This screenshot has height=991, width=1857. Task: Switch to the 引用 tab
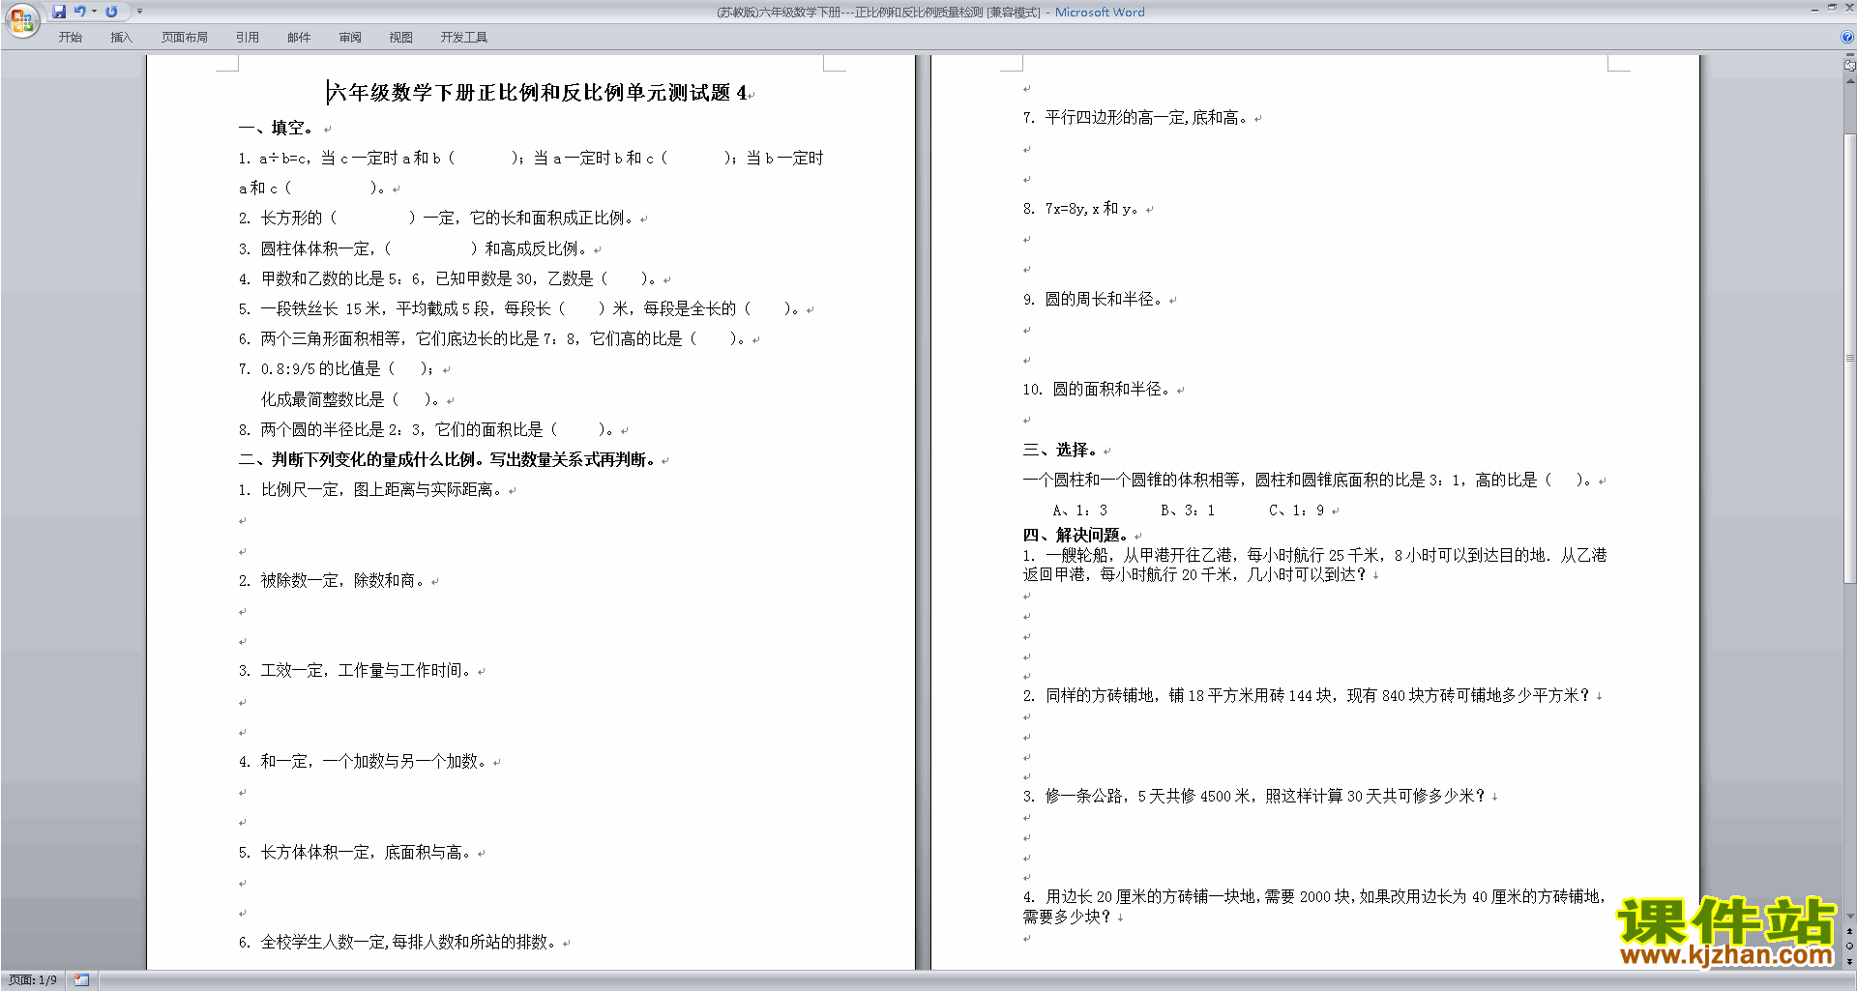point(248,38)
